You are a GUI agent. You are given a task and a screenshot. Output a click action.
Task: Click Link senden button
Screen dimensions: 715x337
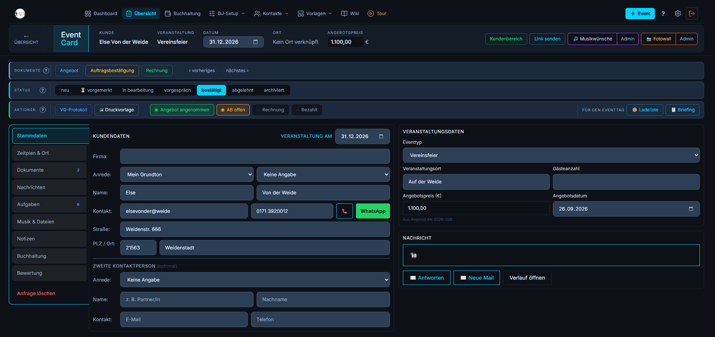coord(547,39)
